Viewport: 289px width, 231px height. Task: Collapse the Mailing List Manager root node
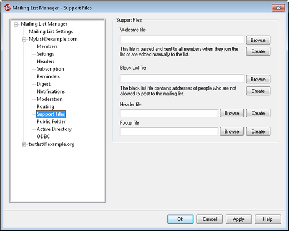(16, 24)
